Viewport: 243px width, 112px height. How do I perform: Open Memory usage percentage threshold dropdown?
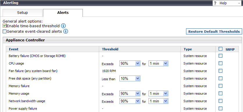130,94
